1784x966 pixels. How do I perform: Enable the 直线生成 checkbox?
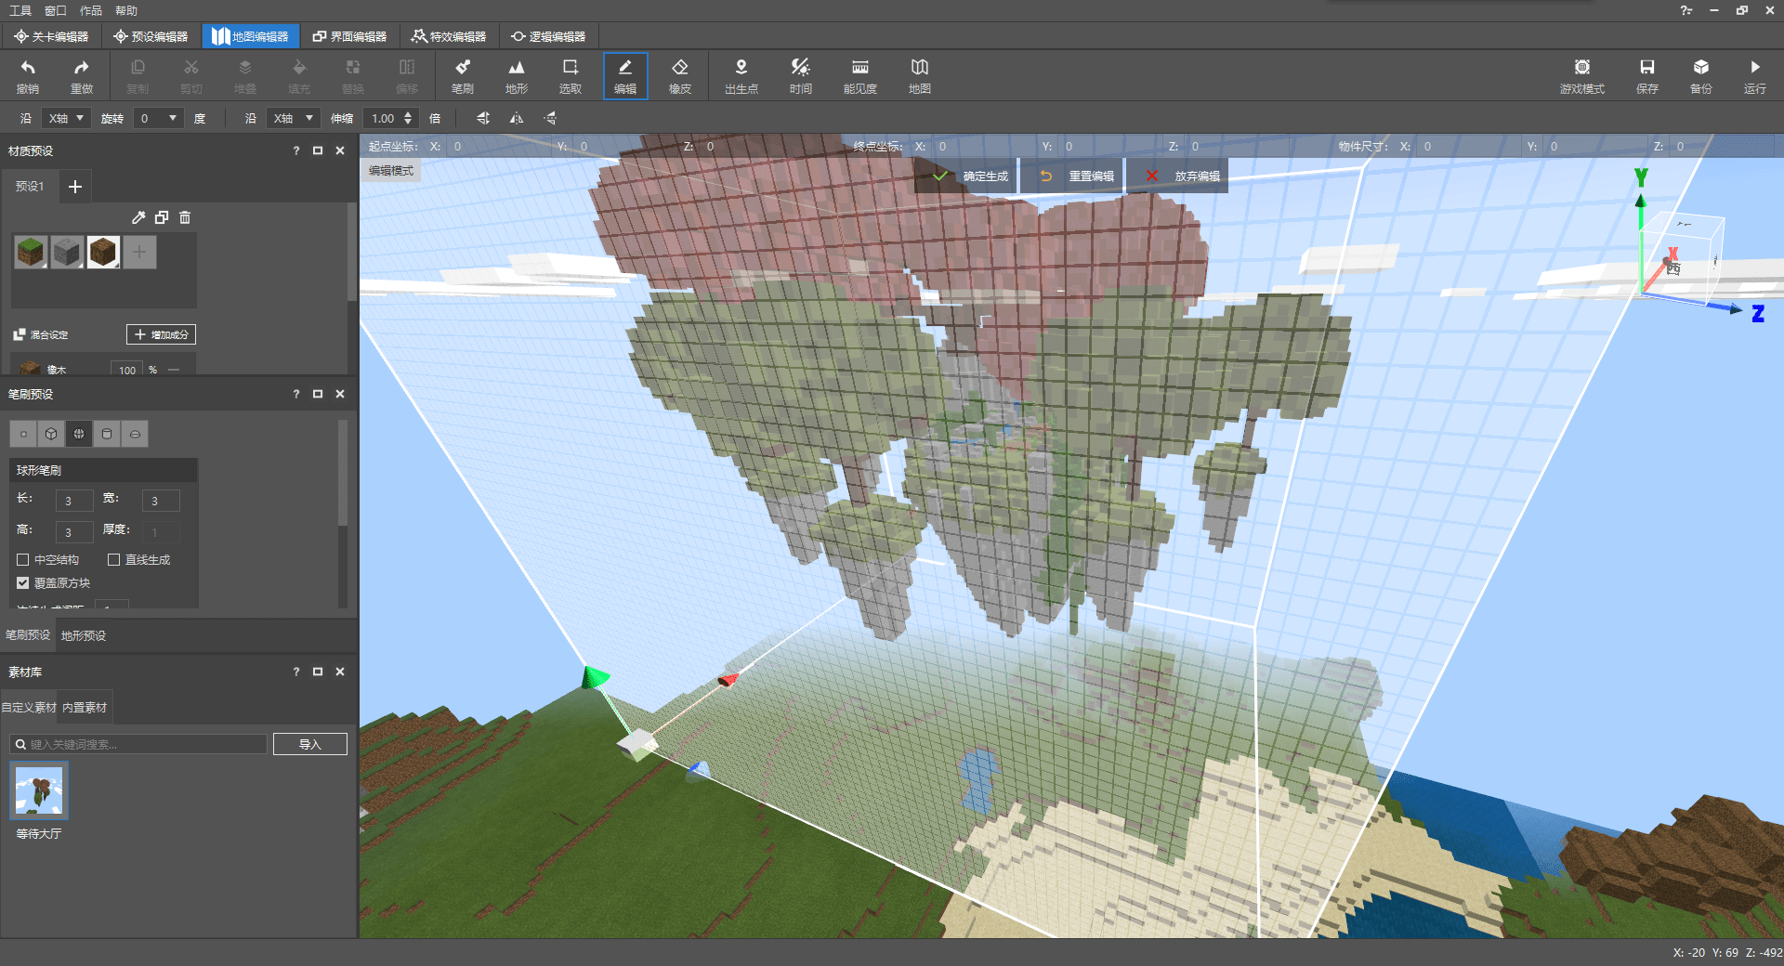[114, 560]
